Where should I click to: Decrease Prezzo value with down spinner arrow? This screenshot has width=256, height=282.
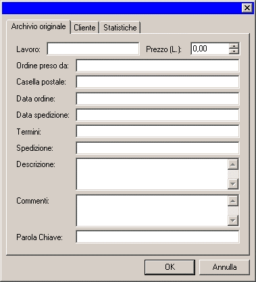(234, 51)
